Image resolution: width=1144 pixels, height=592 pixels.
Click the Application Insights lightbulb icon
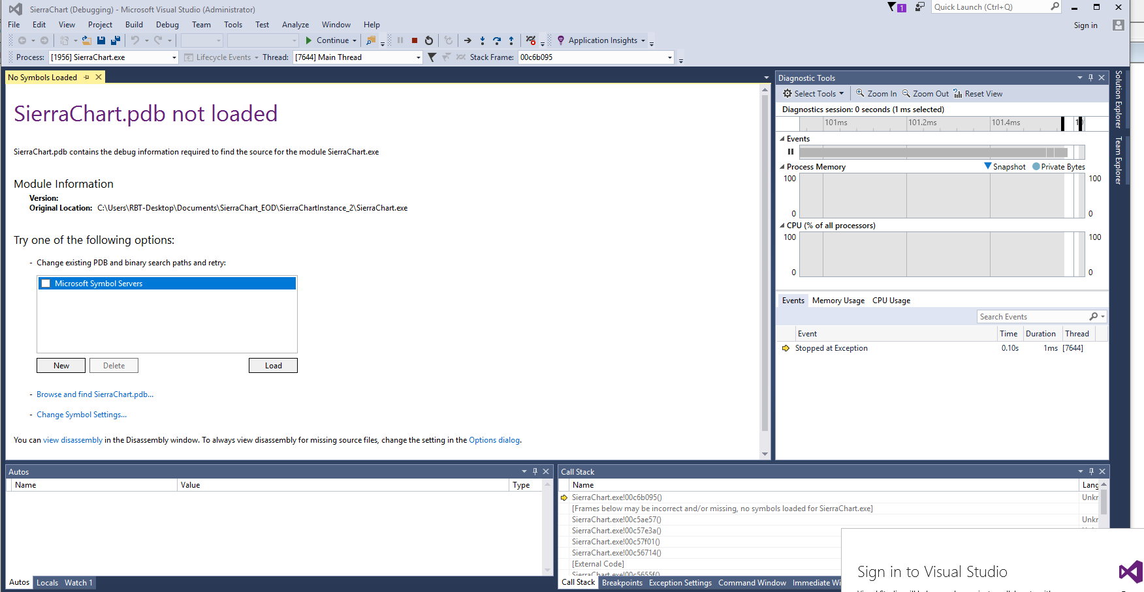[561, 40]
